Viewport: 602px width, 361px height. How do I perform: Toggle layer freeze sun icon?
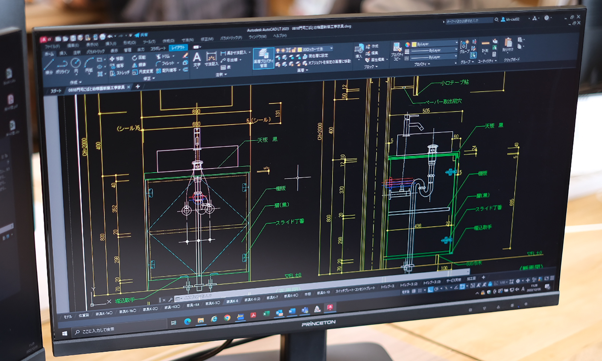(x=283, y=50)
